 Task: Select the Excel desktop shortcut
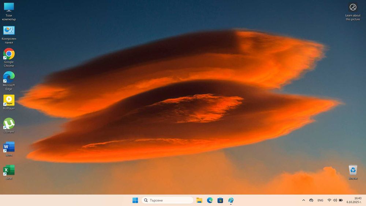pos(9,172)
